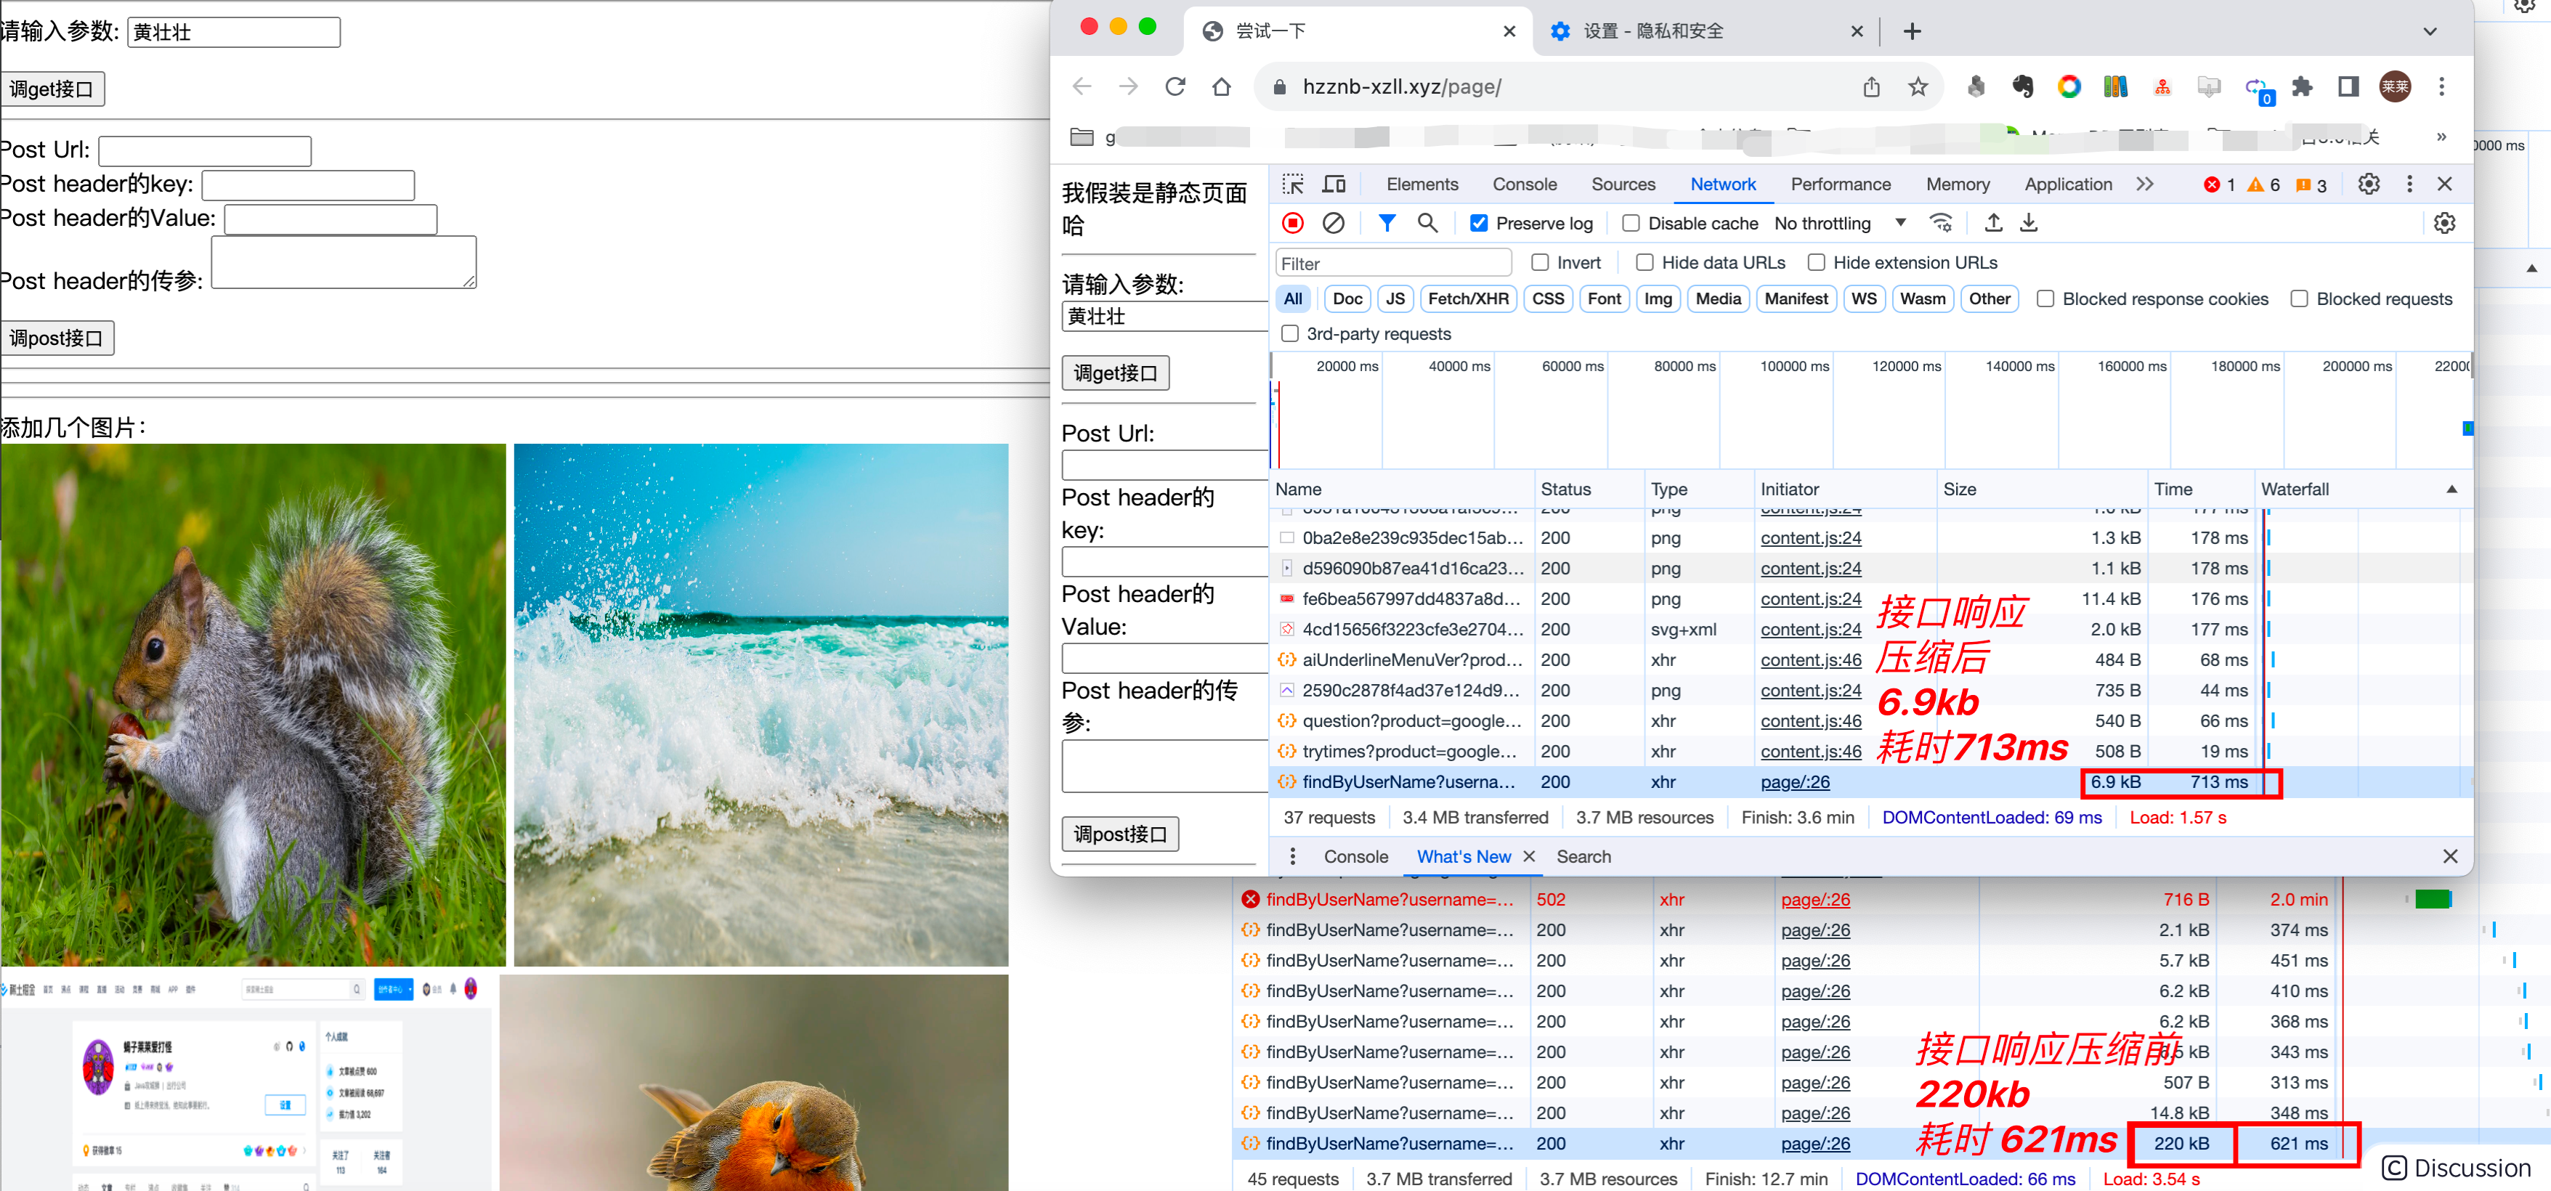Click the export HAR download icon
This screenshot has width=2551, height=1191.
tap(2028, 223)
